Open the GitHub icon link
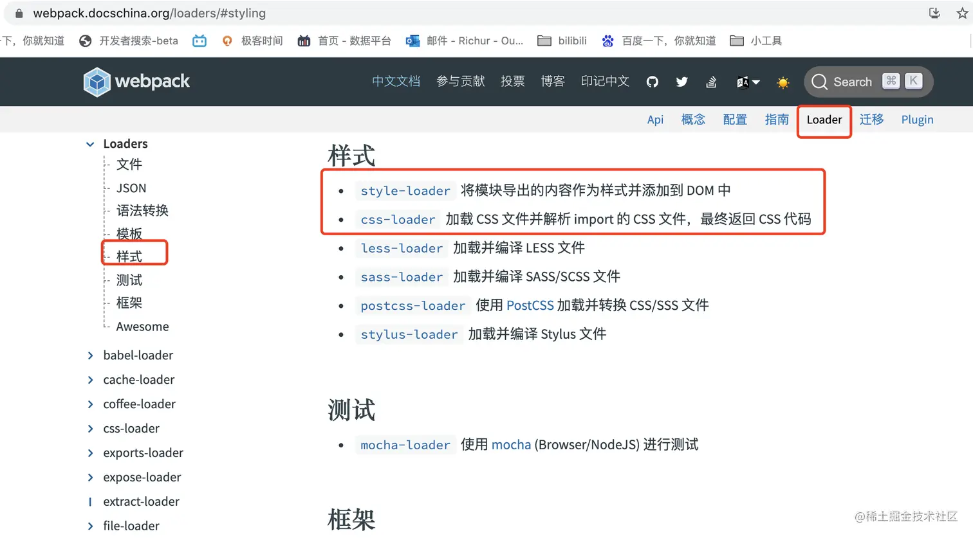This screenshot has height=538, width=973. [653, 82]
